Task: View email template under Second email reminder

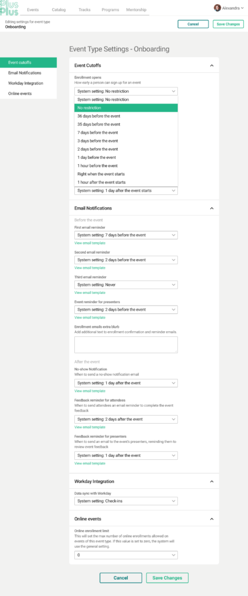Action: (90, 268)
